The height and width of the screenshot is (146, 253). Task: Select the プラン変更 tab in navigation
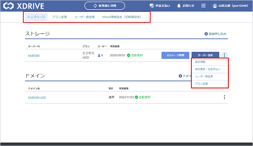pos(60,17)
